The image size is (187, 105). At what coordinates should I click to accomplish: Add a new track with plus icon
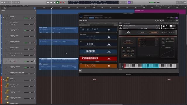click(x=2, y=8)
